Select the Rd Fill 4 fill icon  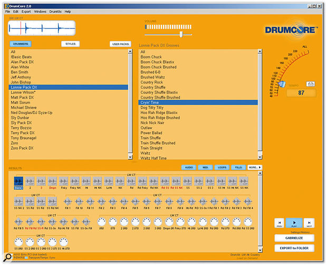248,202
